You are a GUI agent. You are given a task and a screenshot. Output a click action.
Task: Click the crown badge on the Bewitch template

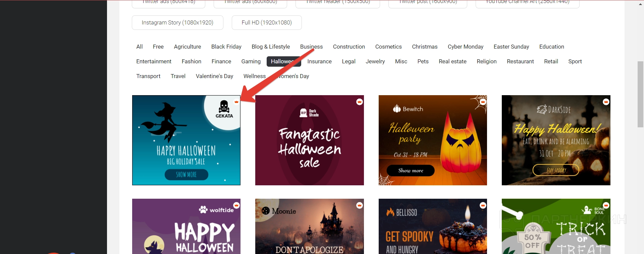pyautogui.click(x=483, y=102)
